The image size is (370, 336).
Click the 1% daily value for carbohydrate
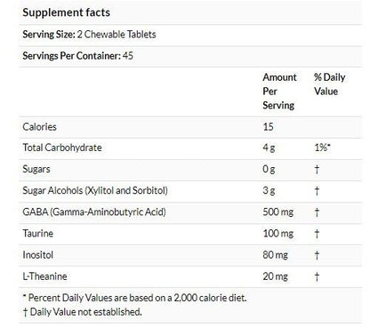322,148
